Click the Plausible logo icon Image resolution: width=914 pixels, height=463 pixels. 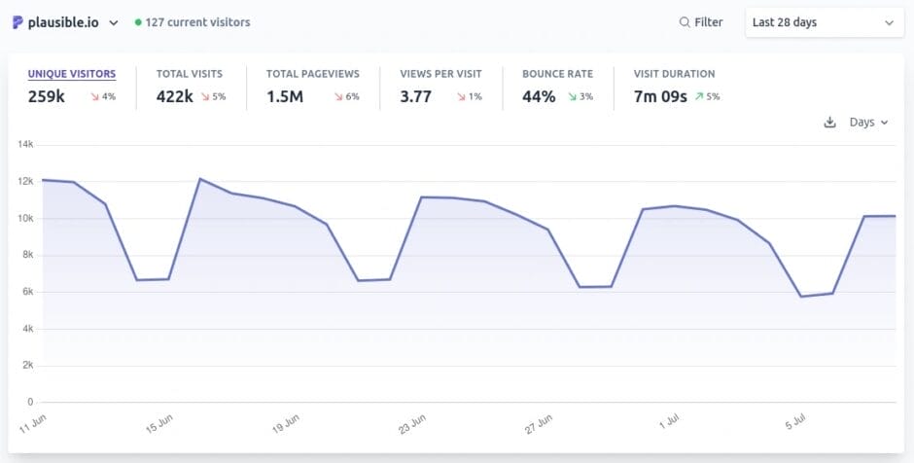(18, 22)
